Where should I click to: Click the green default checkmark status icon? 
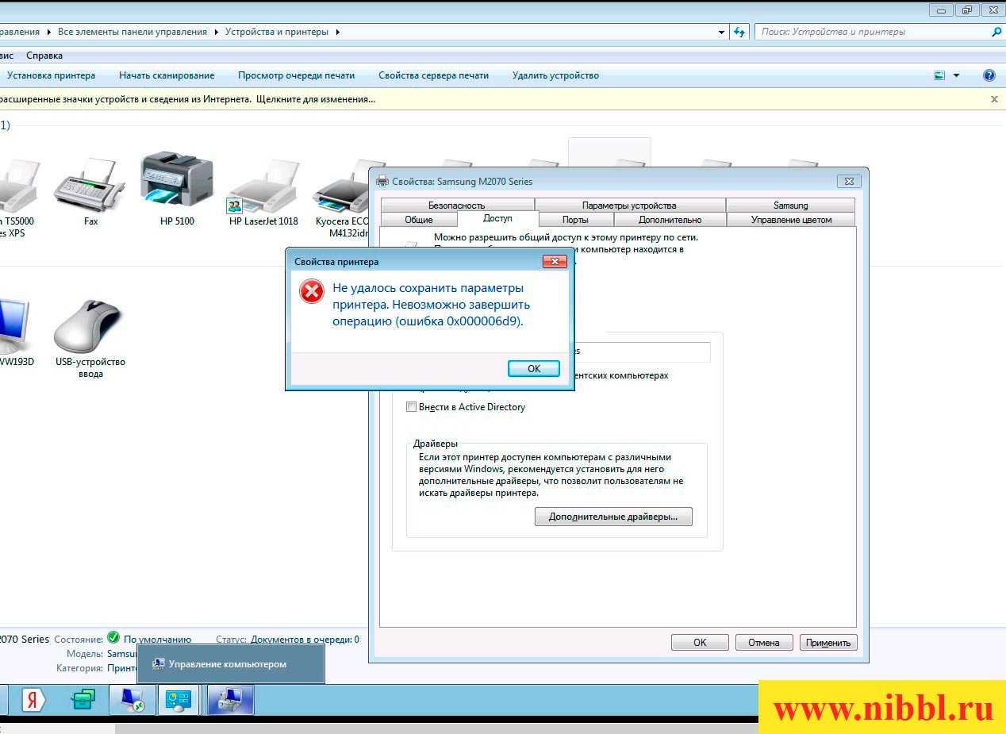(113, 638)
